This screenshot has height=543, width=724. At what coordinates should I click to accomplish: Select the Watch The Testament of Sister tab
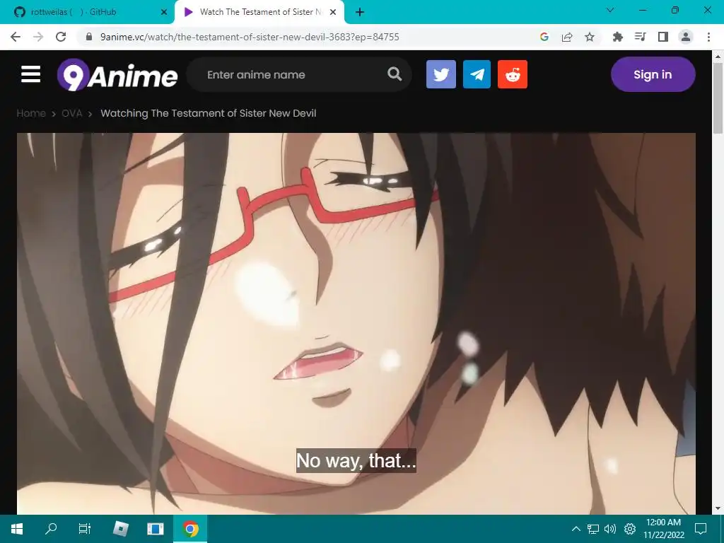click(259, 12)
